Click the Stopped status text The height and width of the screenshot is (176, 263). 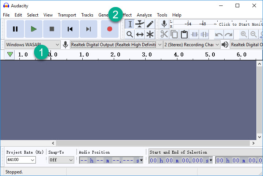(14, 172)
